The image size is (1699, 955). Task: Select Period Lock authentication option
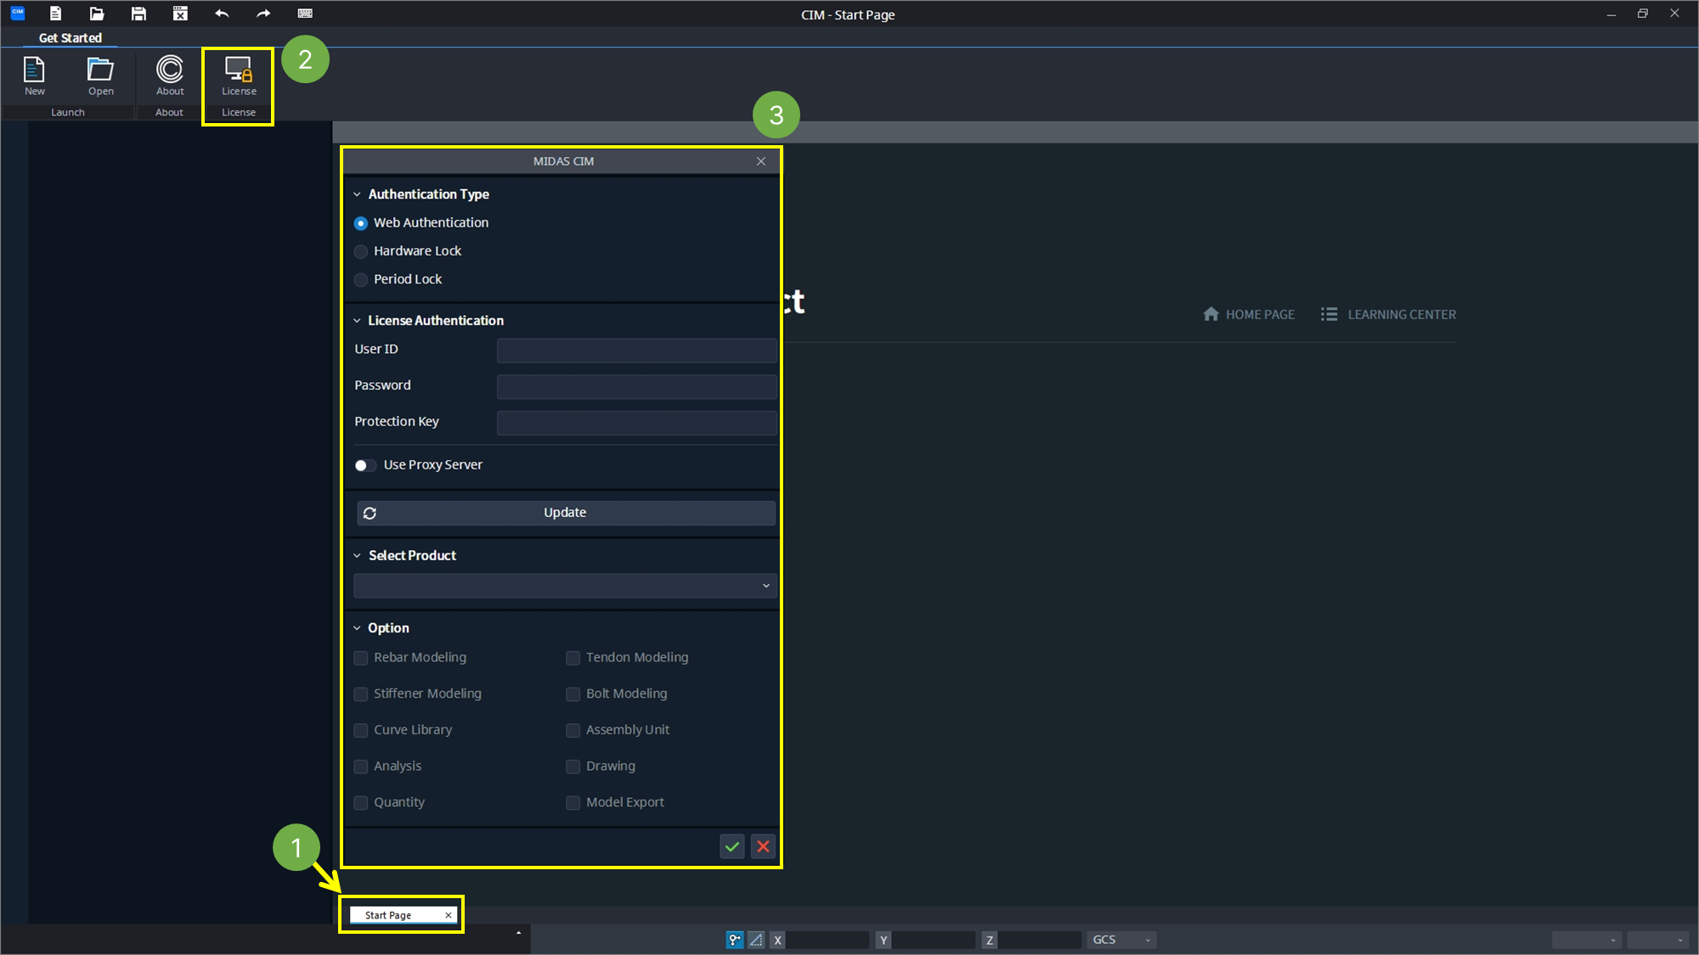pos(361,279)
